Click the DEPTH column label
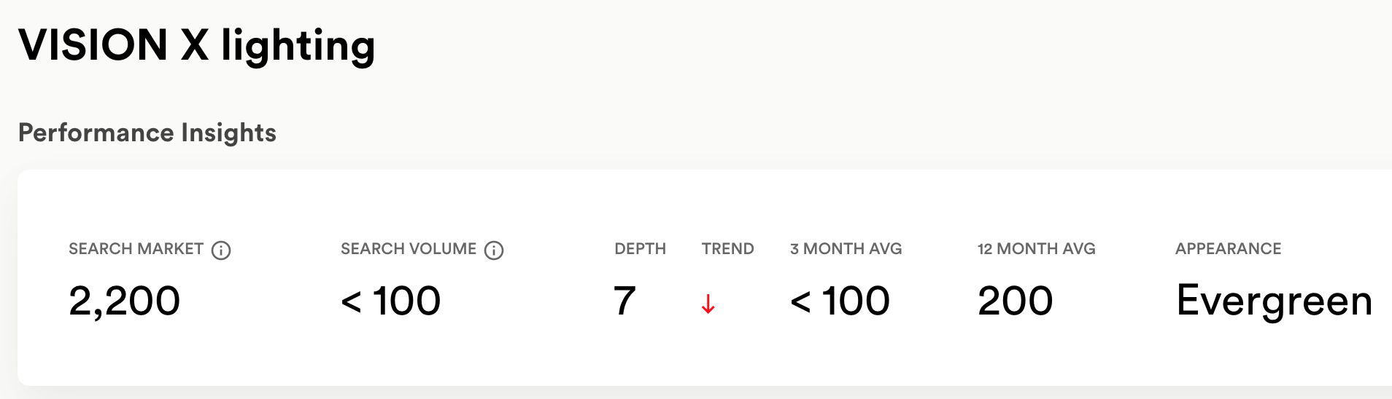This screenshot has height=399, width=1392. (x=640, y=249)
